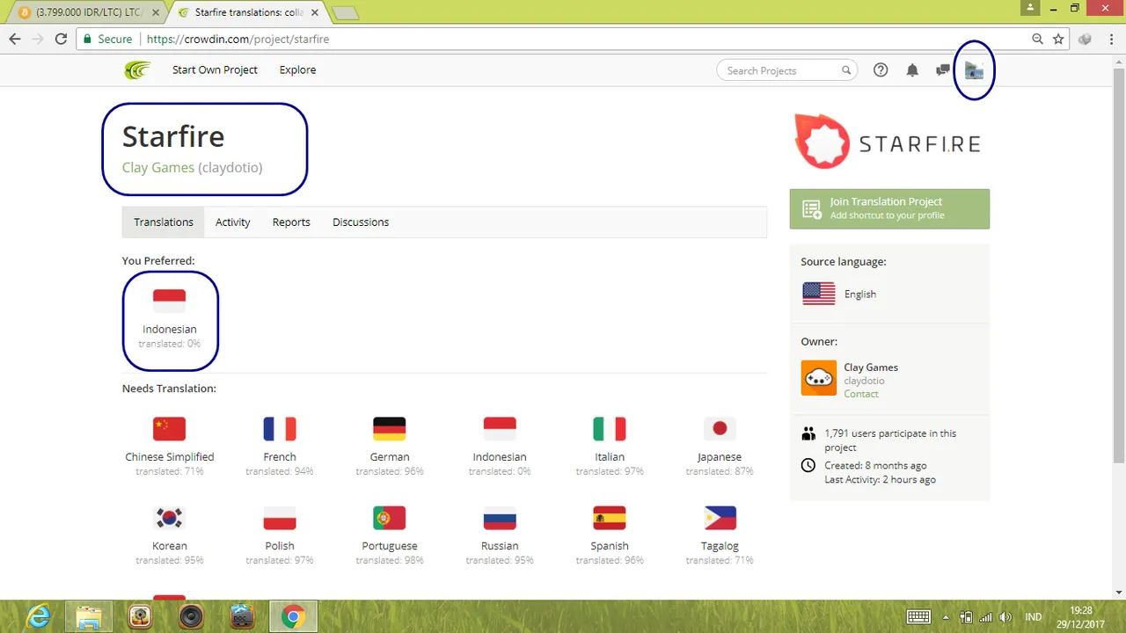Viewport: 1126px width, 633px height.
Task: Click the volume speaker tray icon
Action: [1006, 617]
